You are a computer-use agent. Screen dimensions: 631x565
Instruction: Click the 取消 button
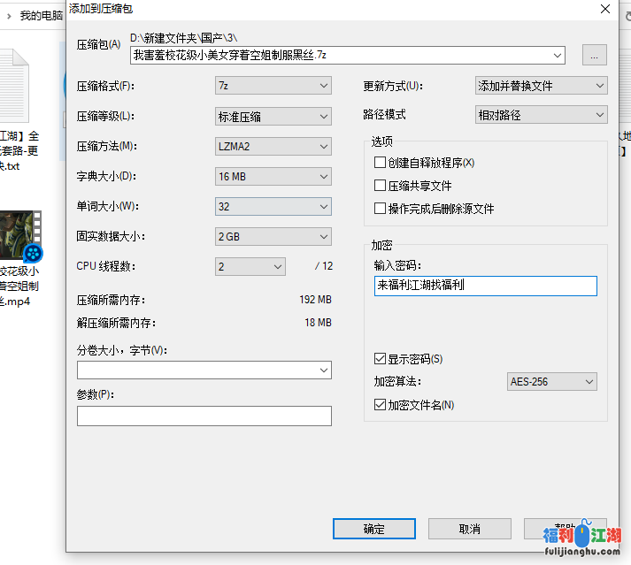470,529
